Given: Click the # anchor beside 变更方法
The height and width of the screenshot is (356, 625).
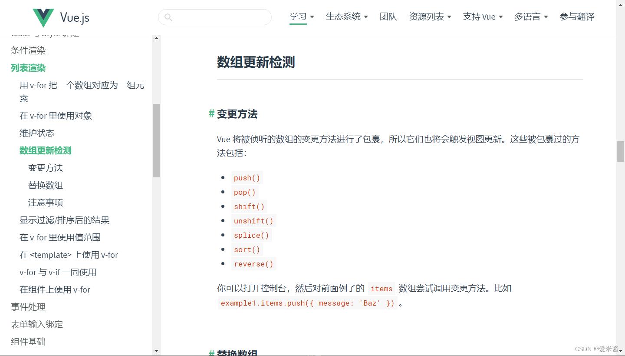Looking at the screenshot, I should pyautogui.click(x=211, y=114).
